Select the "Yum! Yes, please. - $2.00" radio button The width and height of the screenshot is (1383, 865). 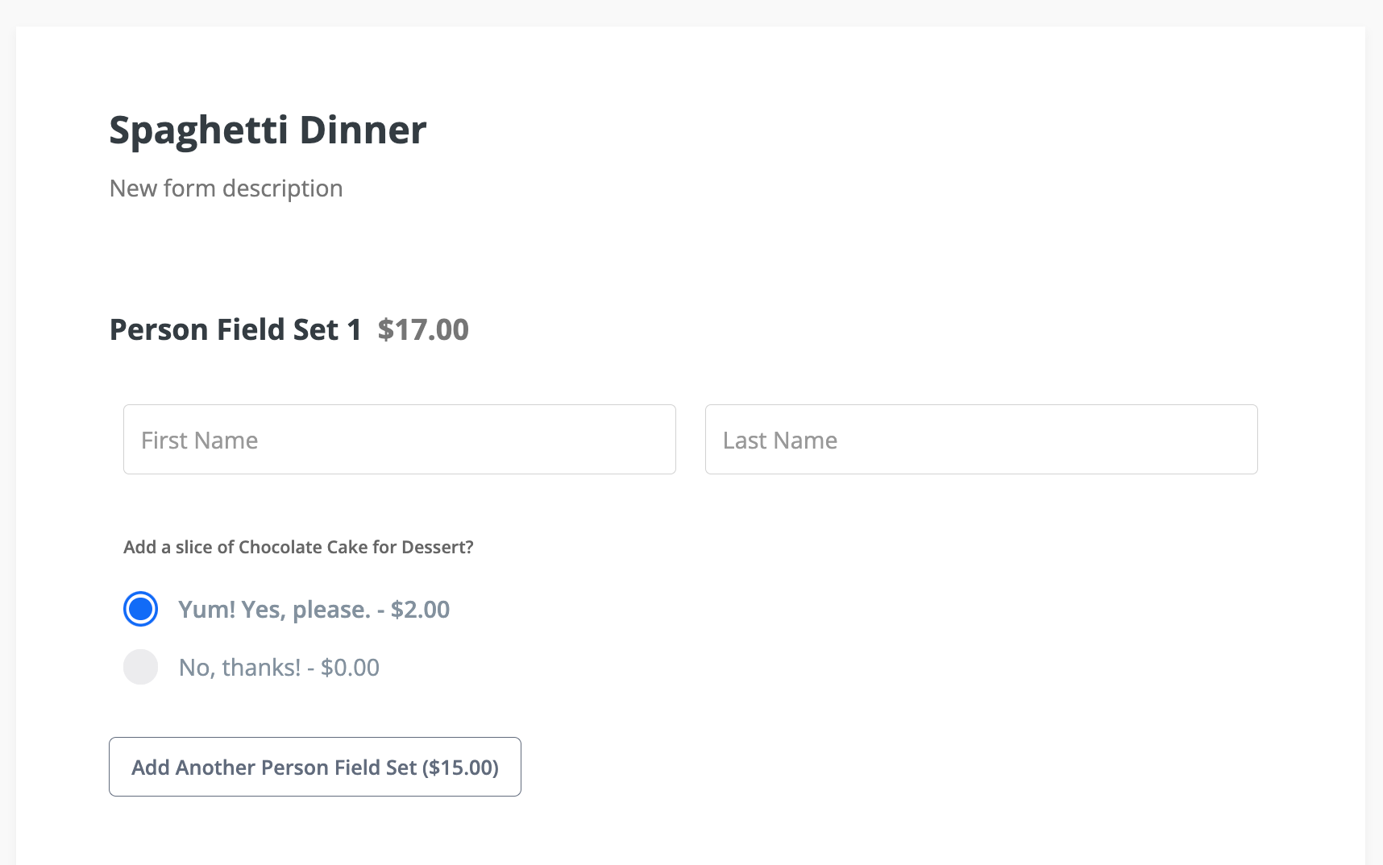pos(140,609)
